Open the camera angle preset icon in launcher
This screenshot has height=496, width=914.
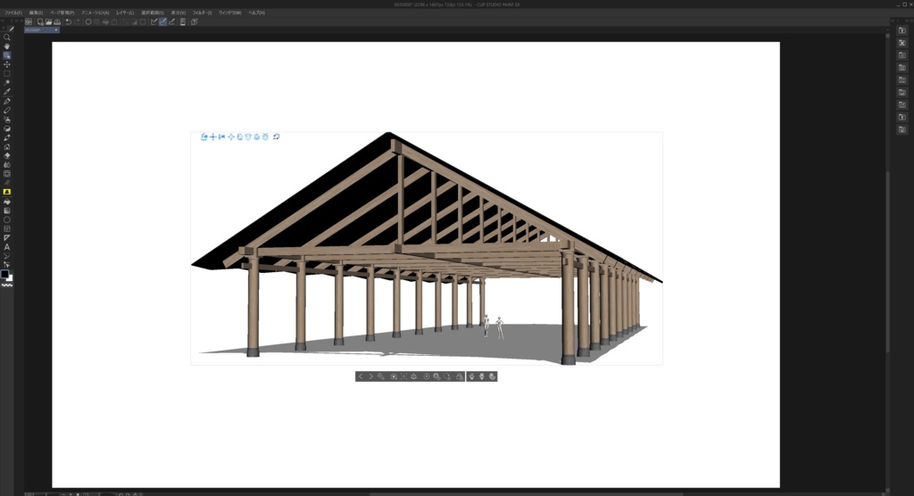coord(394,377)
